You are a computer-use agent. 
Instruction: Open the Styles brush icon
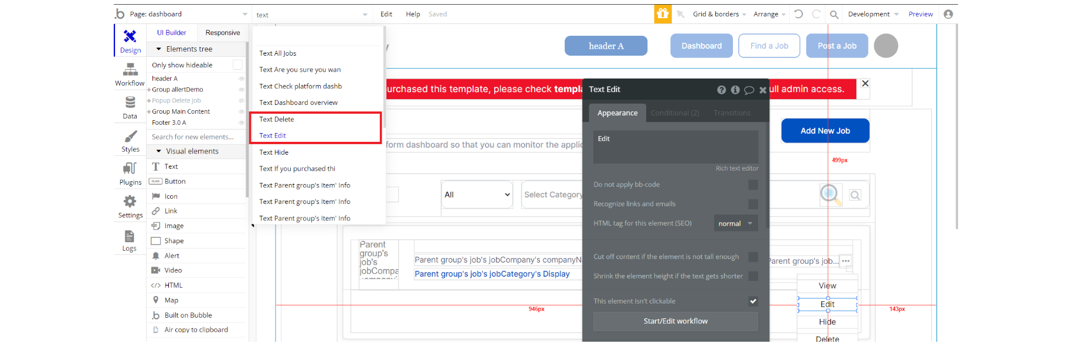130,137
